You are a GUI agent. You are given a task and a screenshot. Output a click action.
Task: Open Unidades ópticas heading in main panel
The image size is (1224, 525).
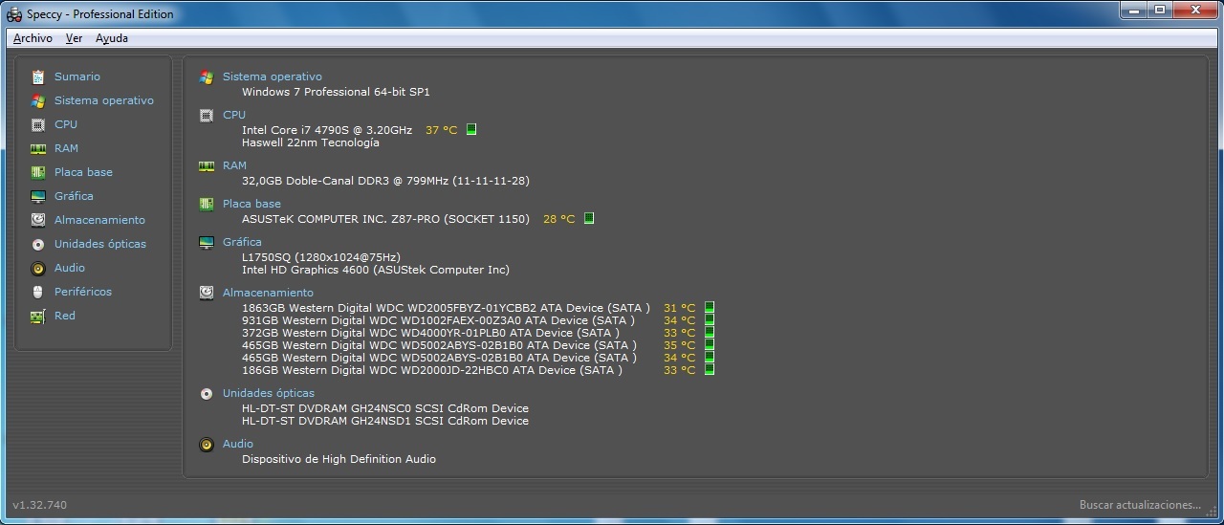[268, 393]
